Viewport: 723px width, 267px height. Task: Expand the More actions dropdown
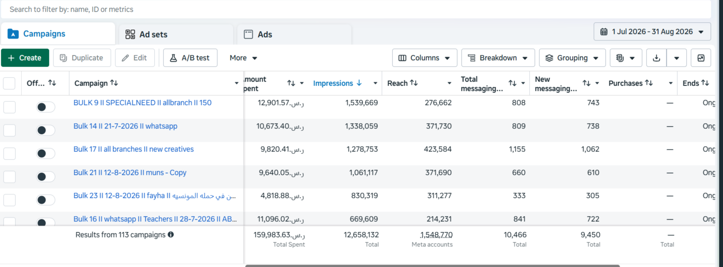point(243,58)
